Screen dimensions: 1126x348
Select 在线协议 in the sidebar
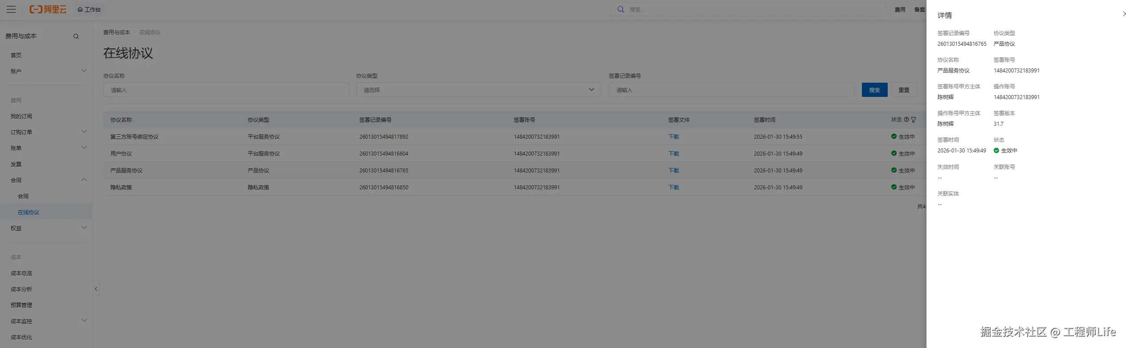click(29, 212)
